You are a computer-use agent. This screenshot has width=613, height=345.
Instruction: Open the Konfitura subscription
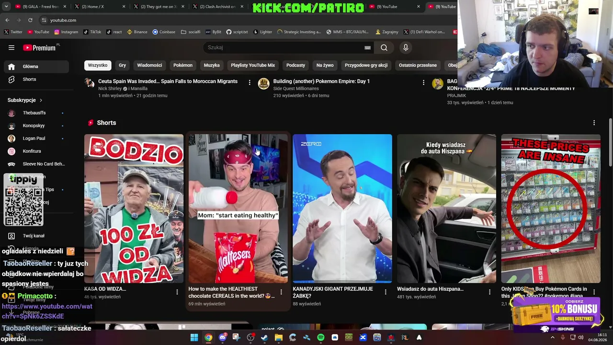(37, 151)
